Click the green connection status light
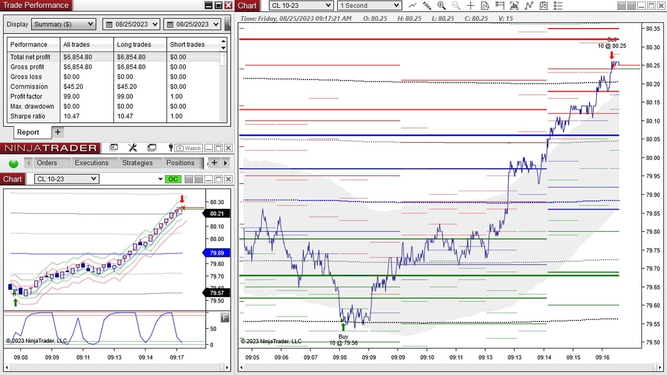Viewport: 667px width, 375px height. 14,164
